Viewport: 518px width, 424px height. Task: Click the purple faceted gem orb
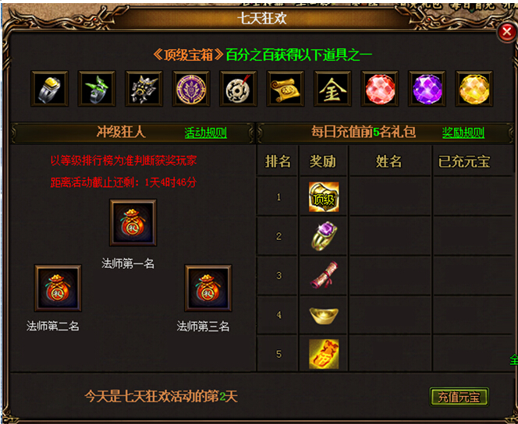[427, 88]
